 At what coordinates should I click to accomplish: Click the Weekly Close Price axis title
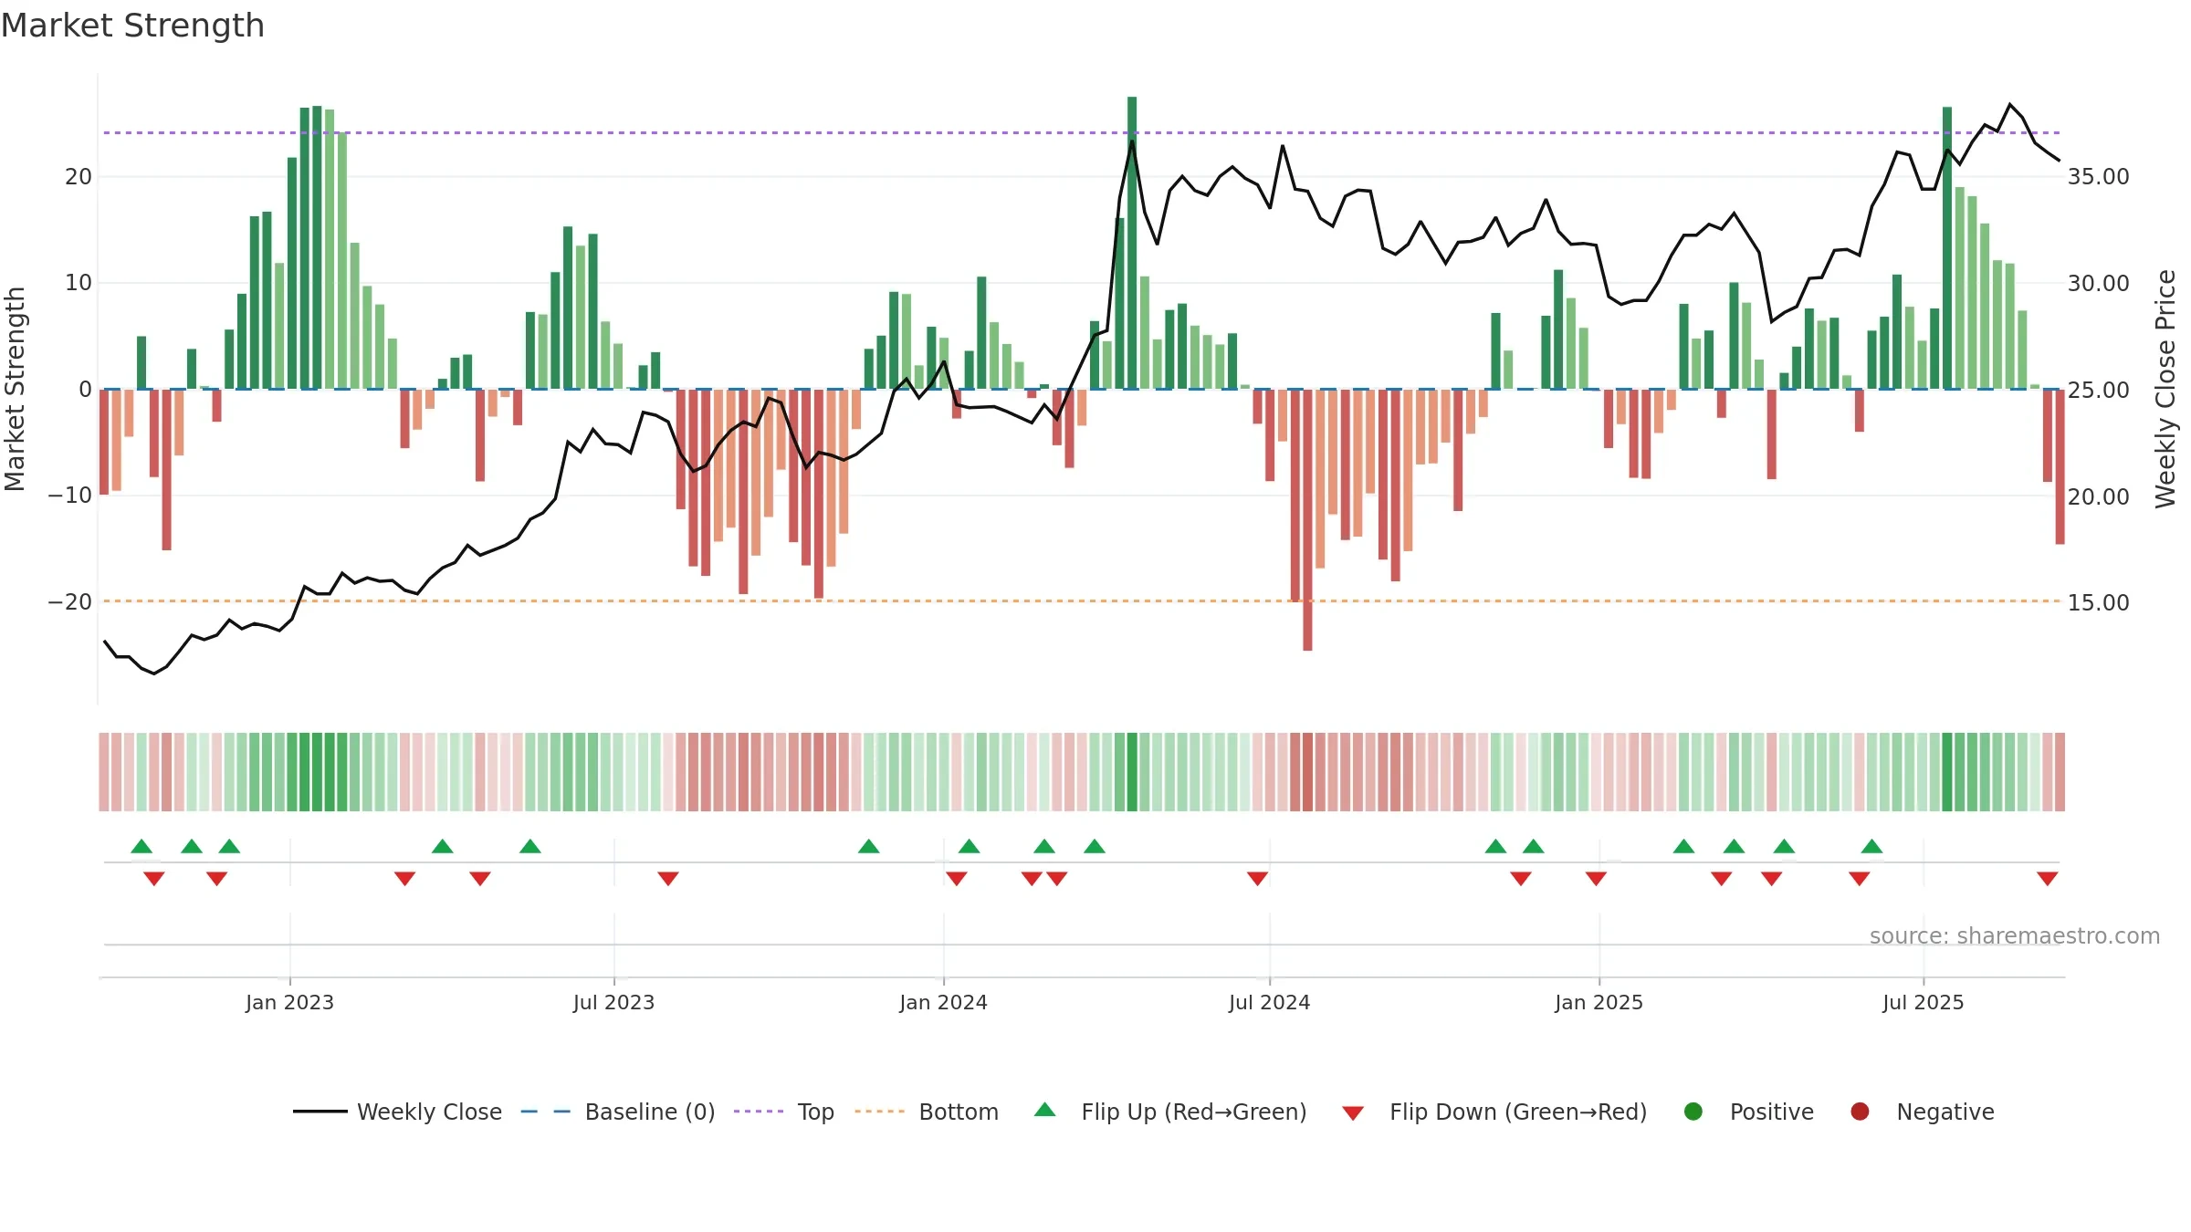pos(2165,389)
